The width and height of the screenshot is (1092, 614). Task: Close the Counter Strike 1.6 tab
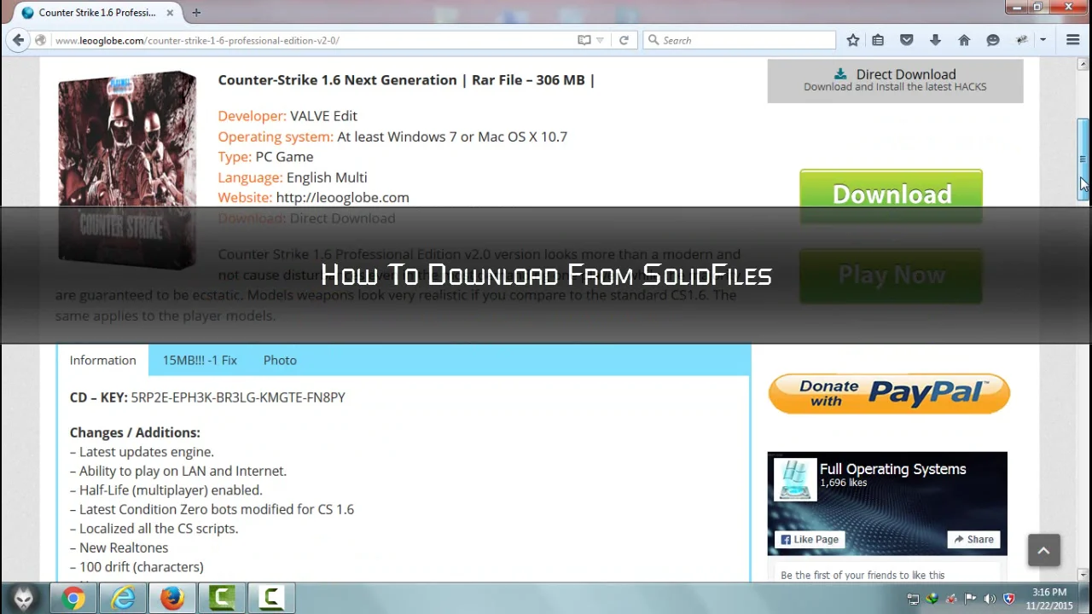170,13
